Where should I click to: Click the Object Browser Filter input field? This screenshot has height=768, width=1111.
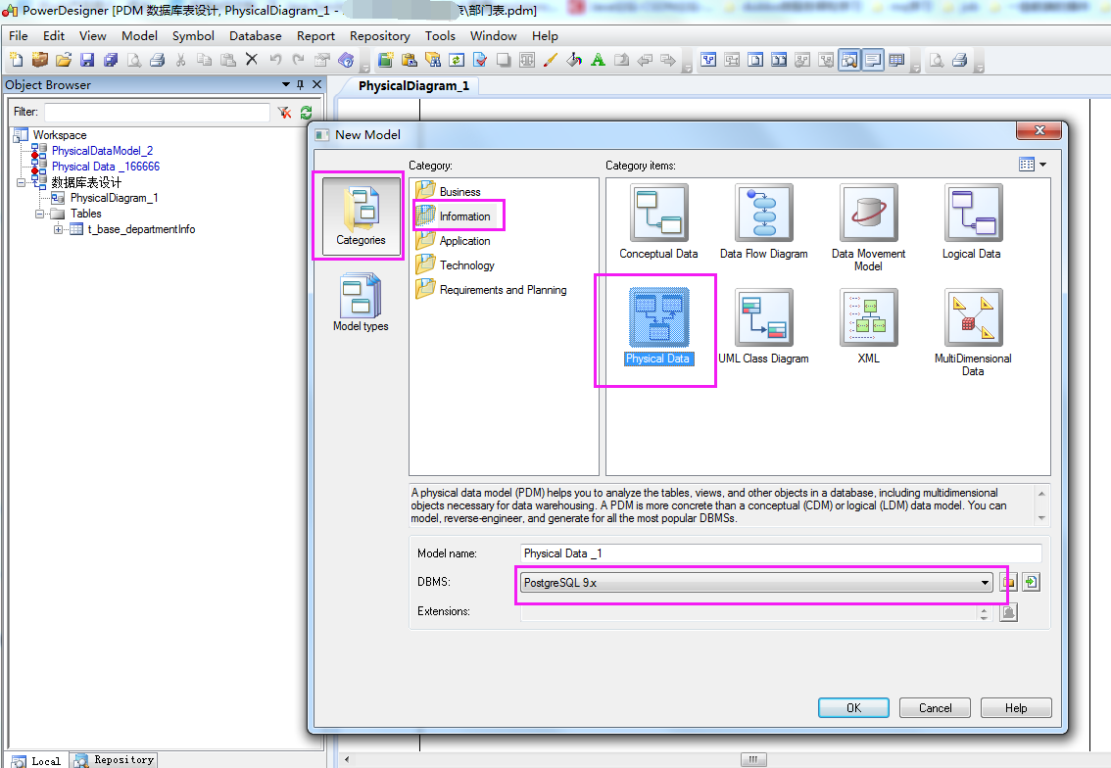coord(158,112)
